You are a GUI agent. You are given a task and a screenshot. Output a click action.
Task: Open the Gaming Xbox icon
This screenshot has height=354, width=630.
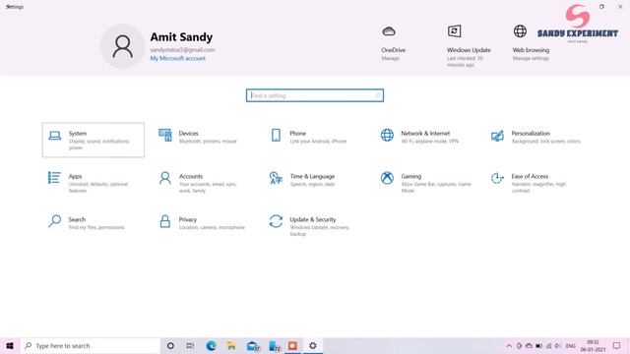387,178
